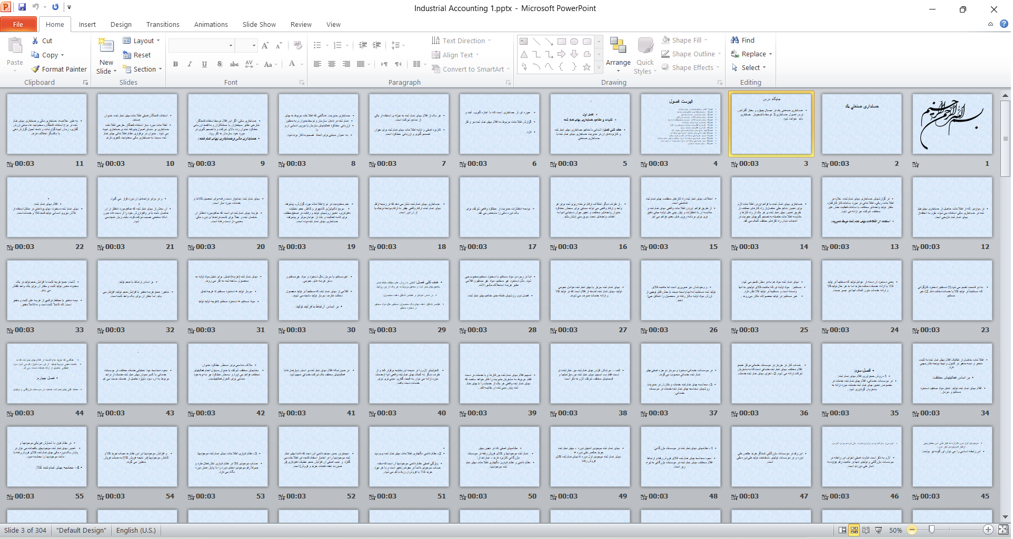This screenshot has height=539, width=1013.
Task: Switch to Reading View icon
Action: [x=866, y=530]
